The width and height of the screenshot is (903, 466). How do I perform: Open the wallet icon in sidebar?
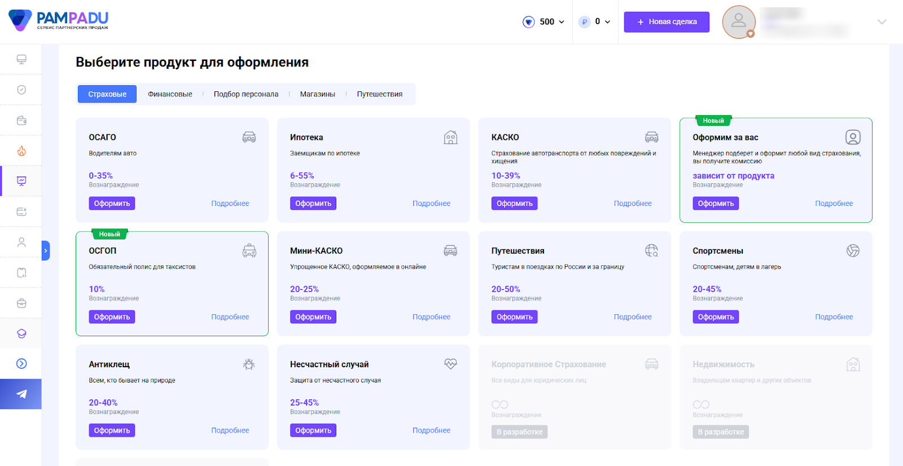coord(21,120)
